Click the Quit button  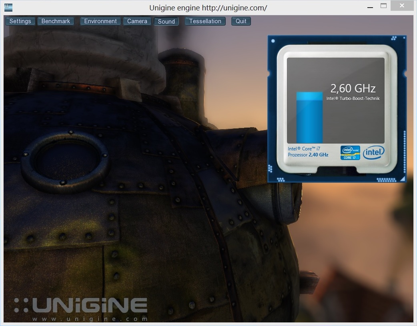[x=241, y=21]
